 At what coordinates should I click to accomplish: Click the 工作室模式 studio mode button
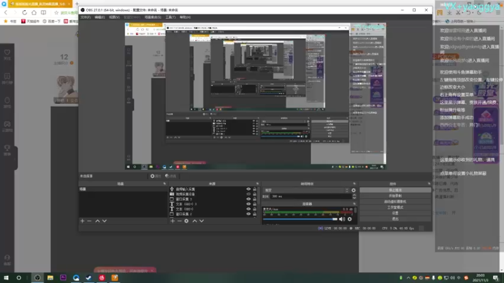coord(395,208)
